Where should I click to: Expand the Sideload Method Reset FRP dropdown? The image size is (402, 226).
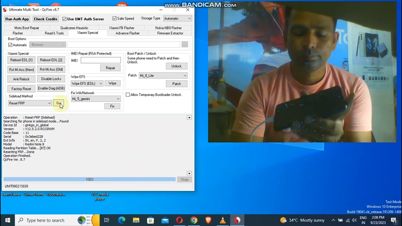point(30,103)
